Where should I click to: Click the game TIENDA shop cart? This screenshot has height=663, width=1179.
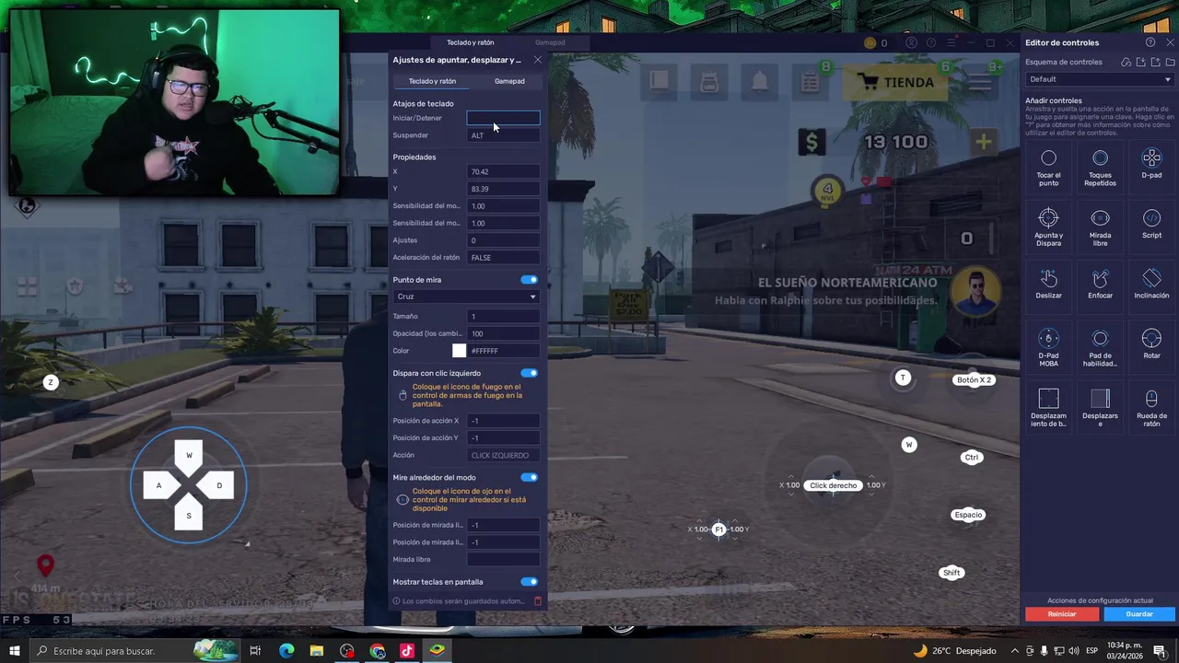tap(896, 82)
